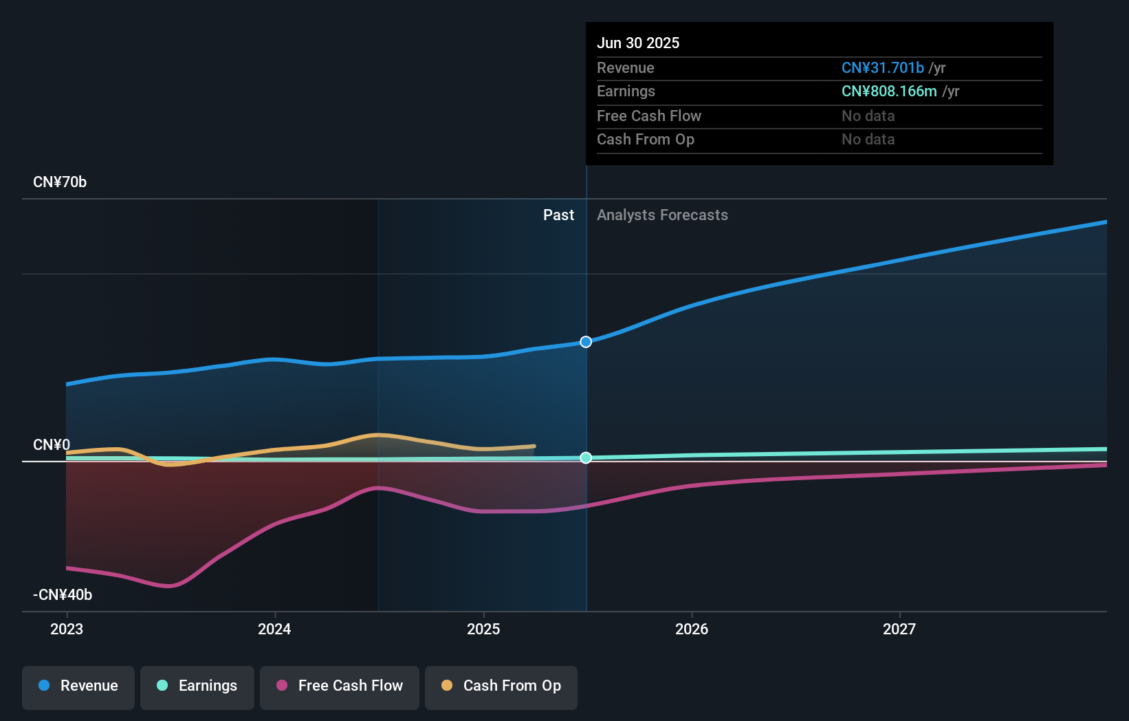Click the Earnings legend dot icon

pyautogui.click(x=162, y=686)
